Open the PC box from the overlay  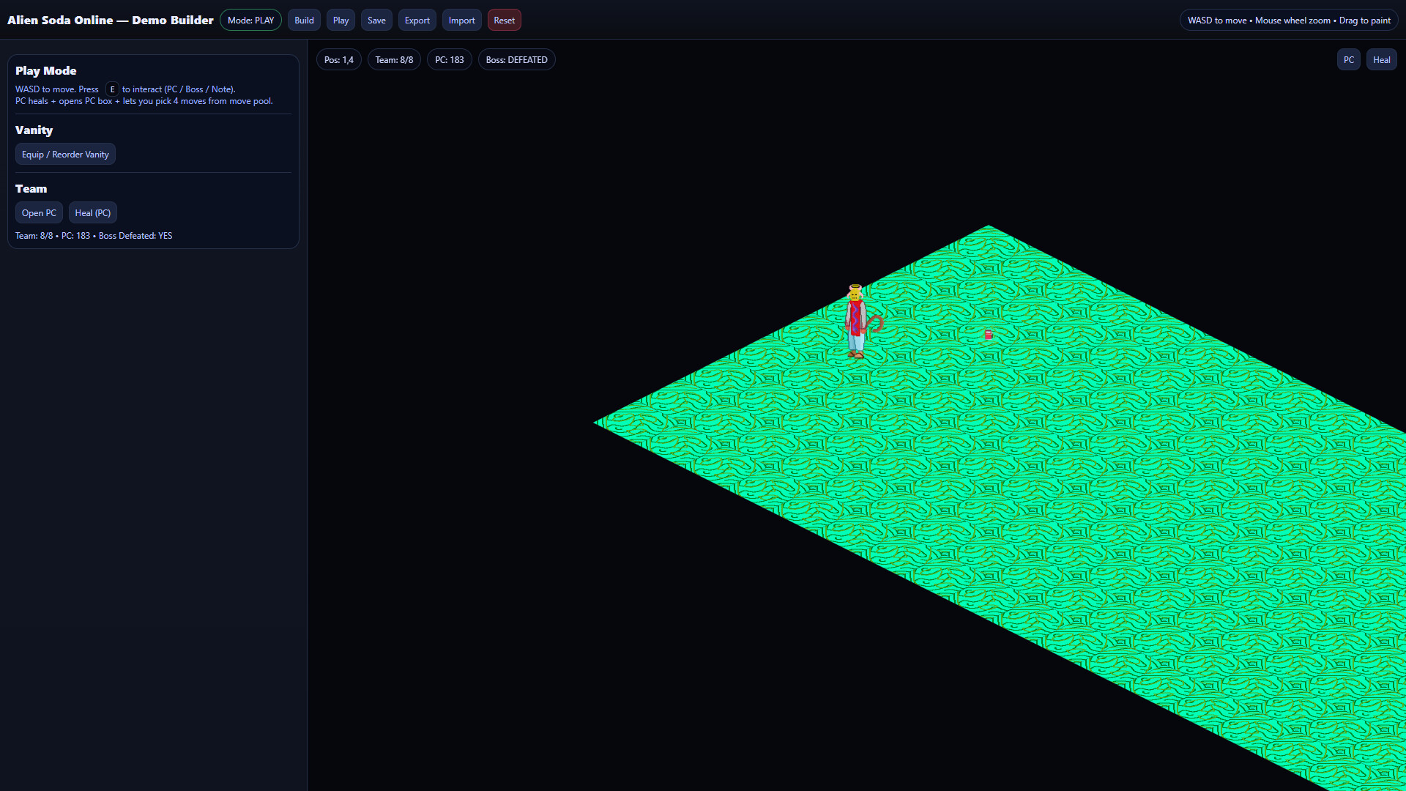(1348, 59)
